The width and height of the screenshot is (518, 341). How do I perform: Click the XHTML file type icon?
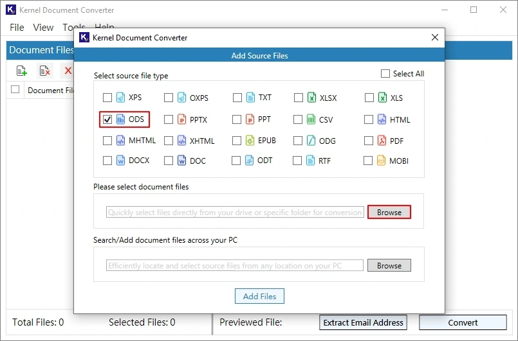pos(181,141)
